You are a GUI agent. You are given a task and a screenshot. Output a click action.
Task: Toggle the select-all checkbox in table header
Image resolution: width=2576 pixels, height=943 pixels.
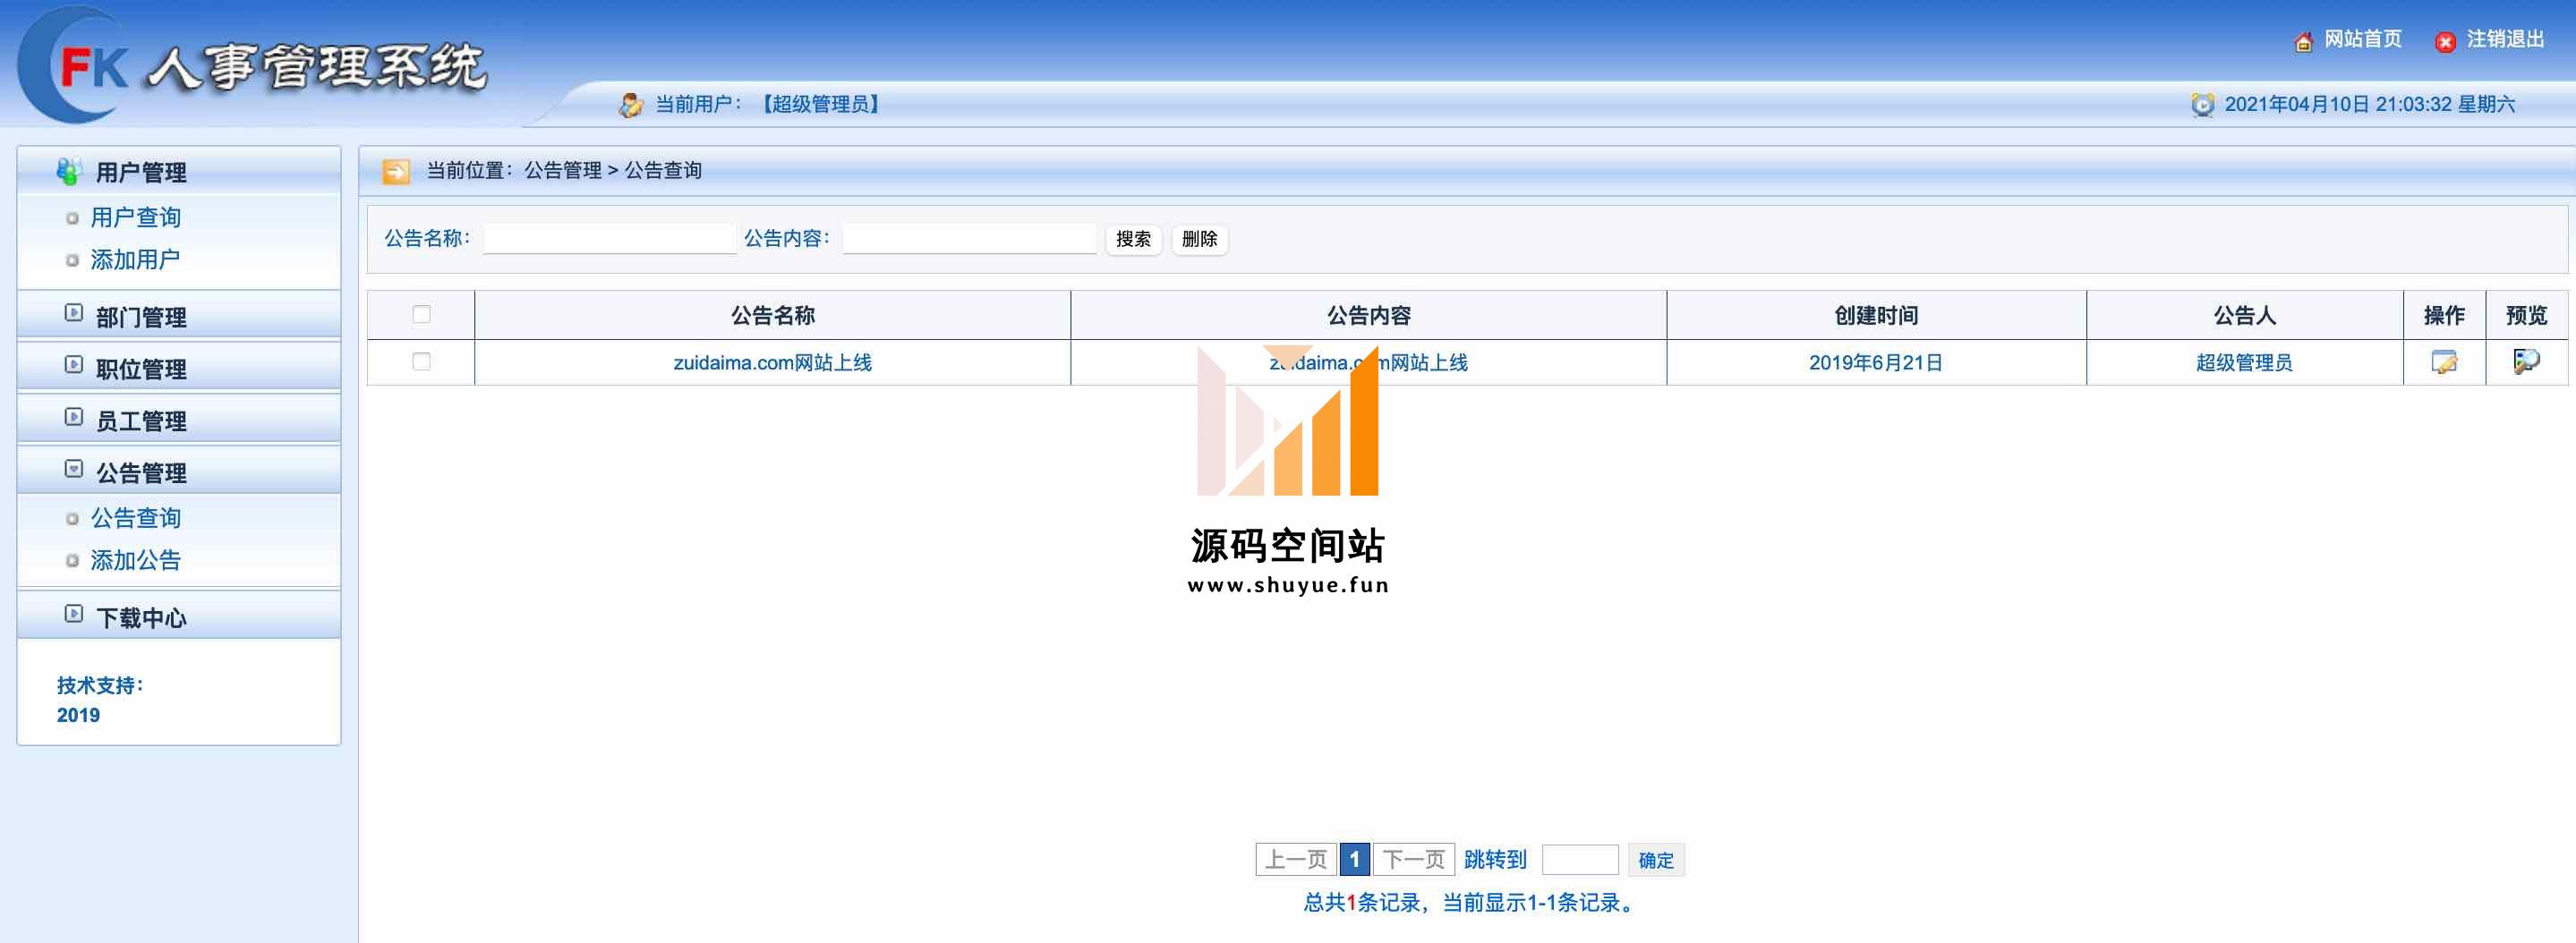tap(421, 315)
